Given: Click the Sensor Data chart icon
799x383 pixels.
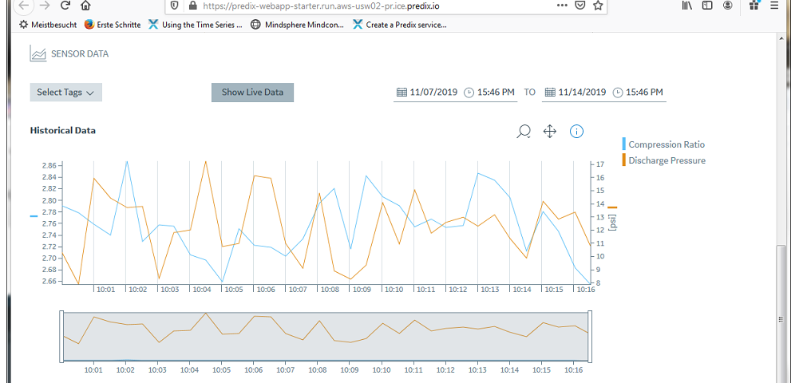Looking at the screenshot, I should [38, 53].
